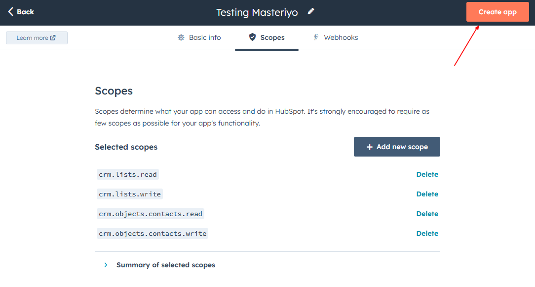Image resolution: width=535 pixels, height=287 pixels.
Task: Select the crm.objects.contacts.read scope label
Action: [151, 214]
